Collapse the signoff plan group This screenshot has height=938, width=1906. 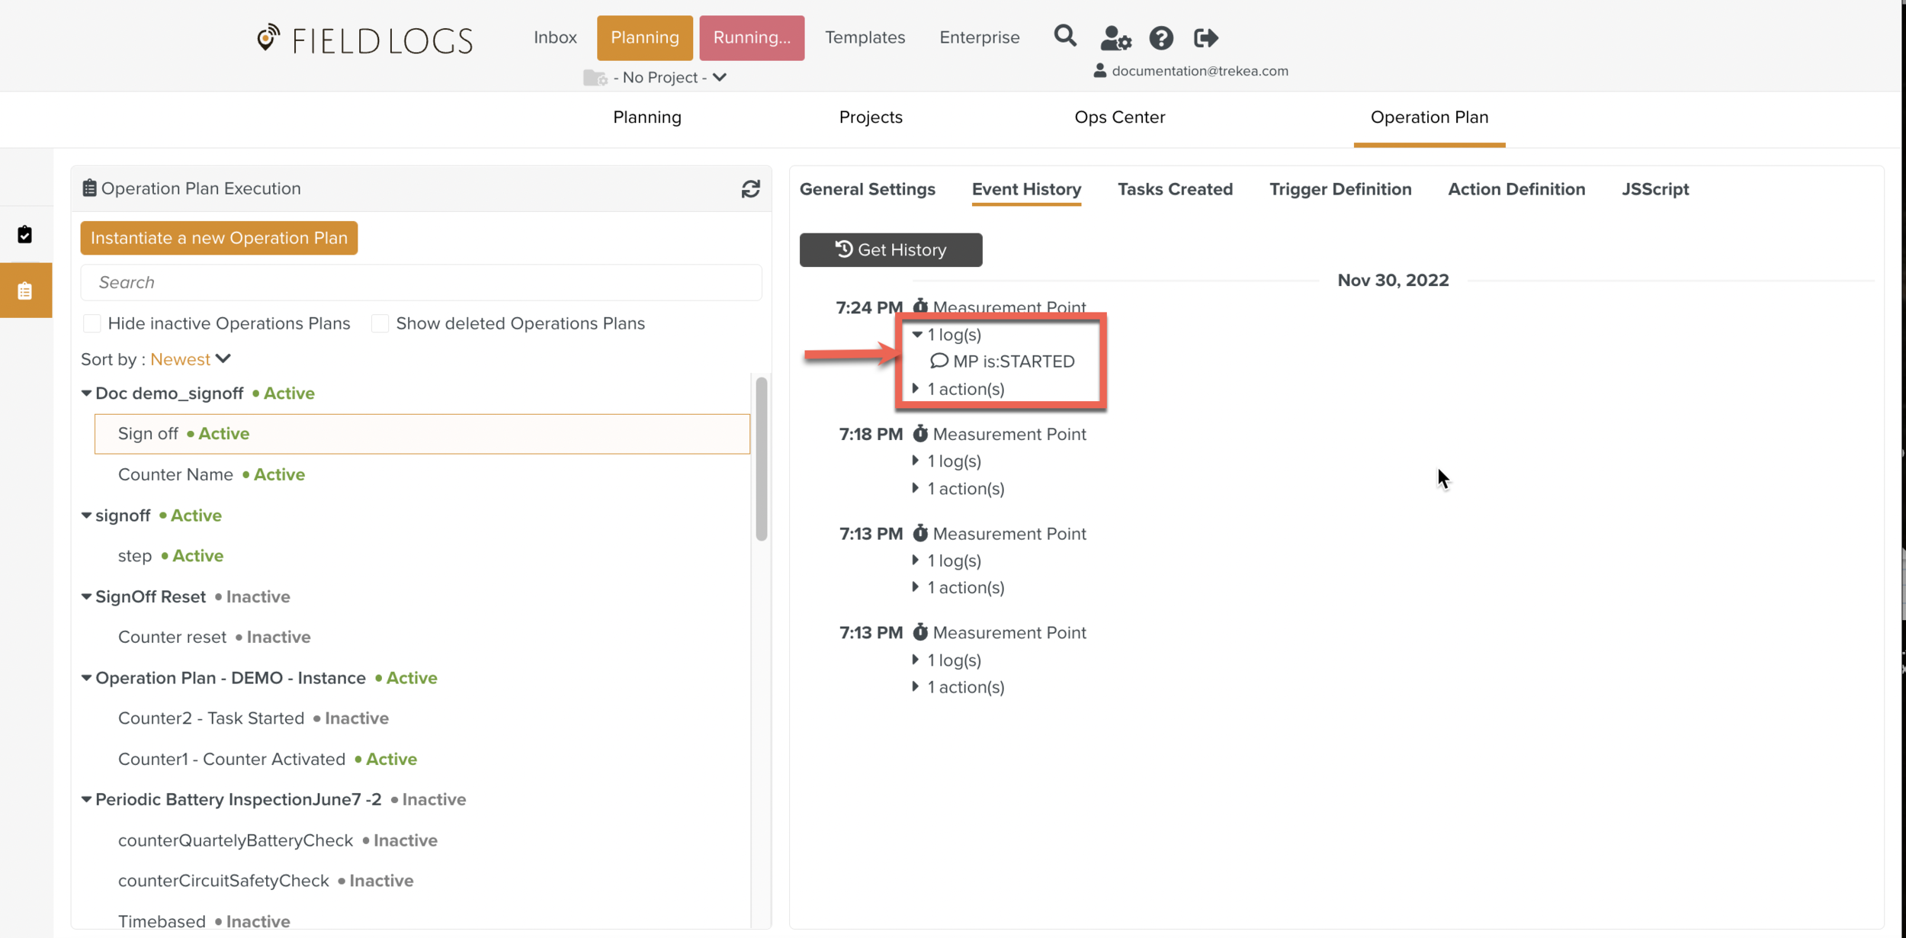coord(86,516)
